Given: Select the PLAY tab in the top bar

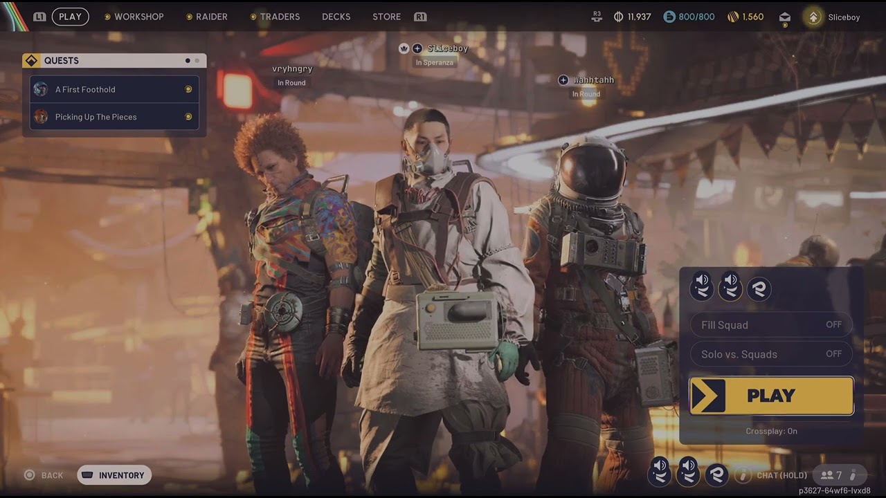Looking at the screenshot, I should click(70, 17).
